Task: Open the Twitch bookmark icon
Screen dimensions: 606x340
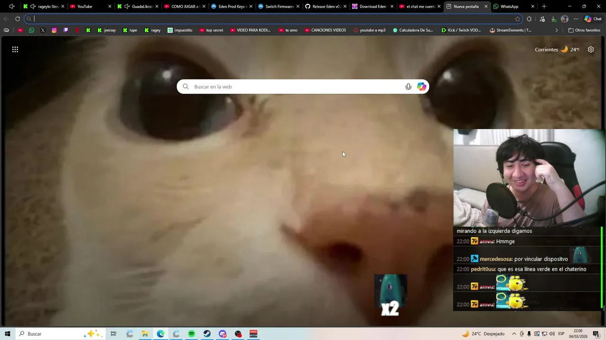Action: (x=65, y=30)
